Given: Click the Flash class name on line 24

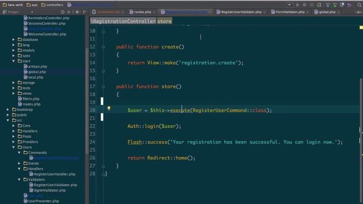Looking at the screenshot, I should coord(134,142).
